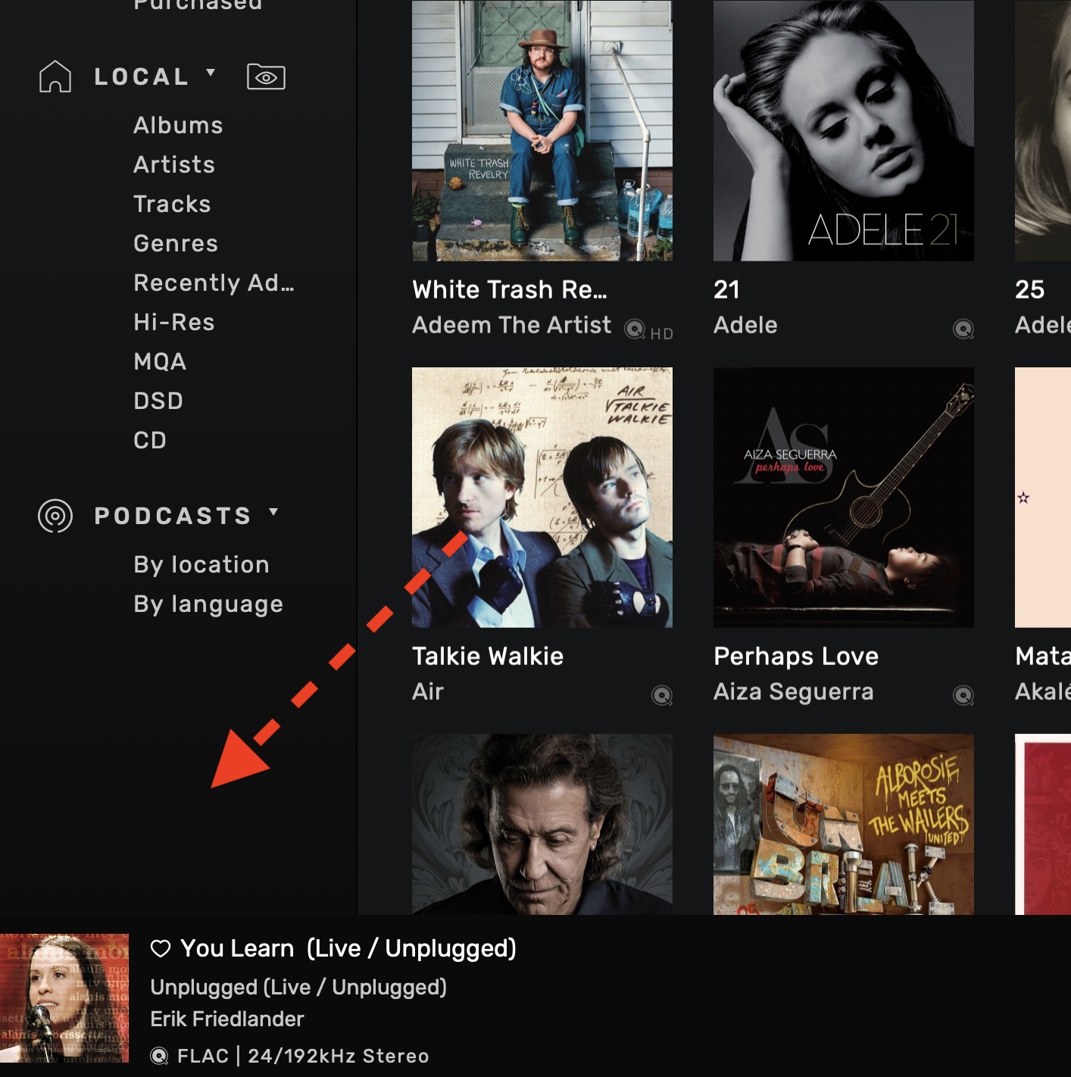Open the Local section header
This screenshot has width=1071, height=1077.
(x=141, y=76)
